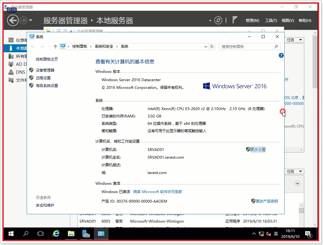Click the Windows Server 2016 Datacenter edition text
The width and height of the screenshot is (323, 245).
click(x=131, y=80)
